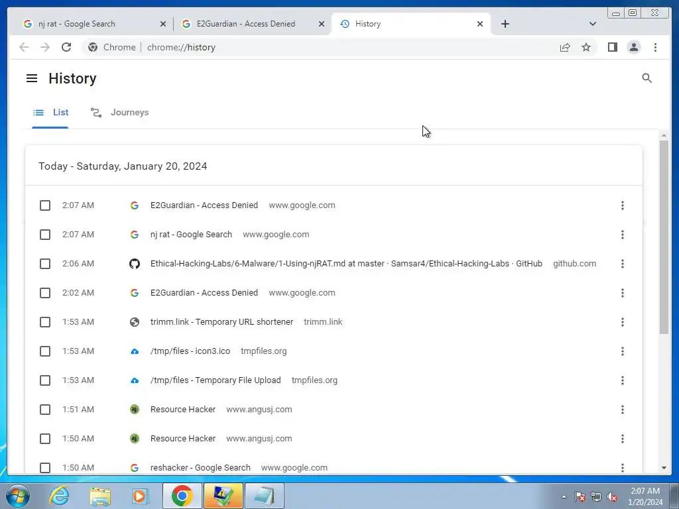Screen dimensions: 679x509
Task: Click the Chrome taskbar icon
Action: pos(182,496)
